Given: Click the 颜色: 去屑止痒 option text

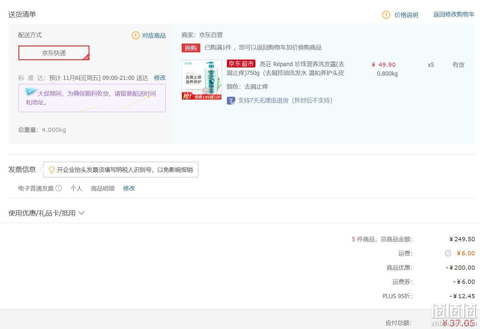Looking at the screenshot, I should click(x=247, y=87).
